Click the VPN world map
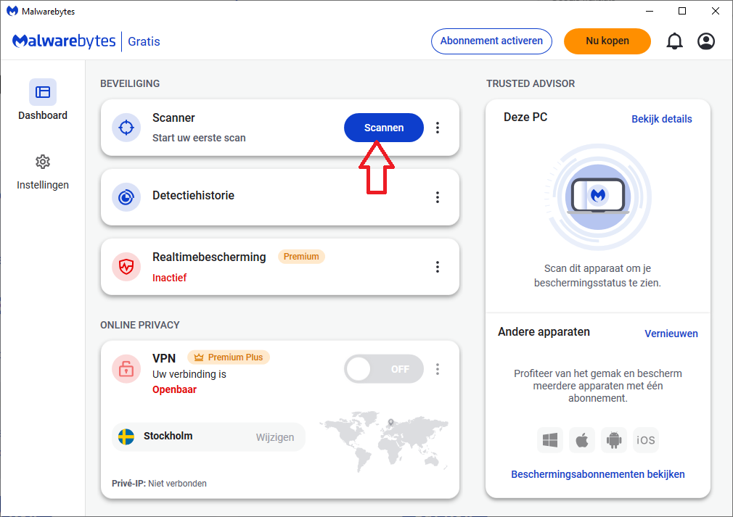 point(384,440)
